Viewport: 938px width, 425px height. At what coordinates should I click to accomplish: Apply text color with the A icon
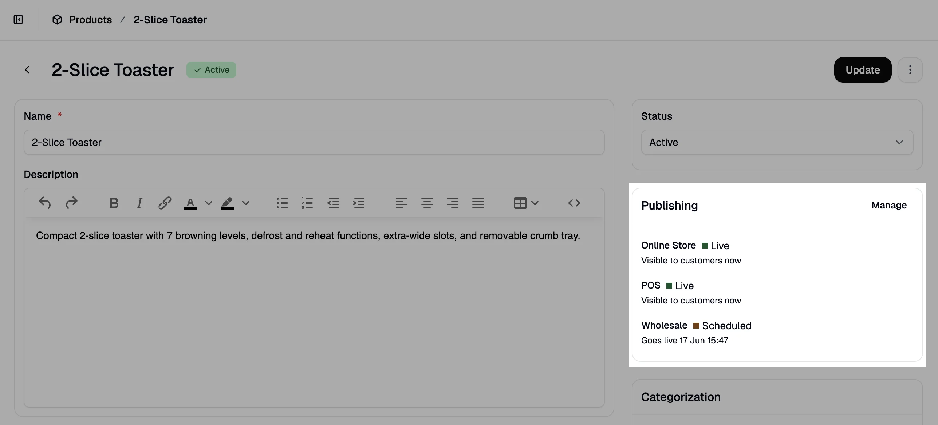point(190,203)
